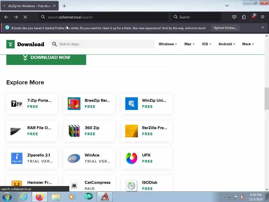This screenshot has height=202, width=269.
Task: Click the uBlock extension icon with badge
Action: [x=254, y=17]
